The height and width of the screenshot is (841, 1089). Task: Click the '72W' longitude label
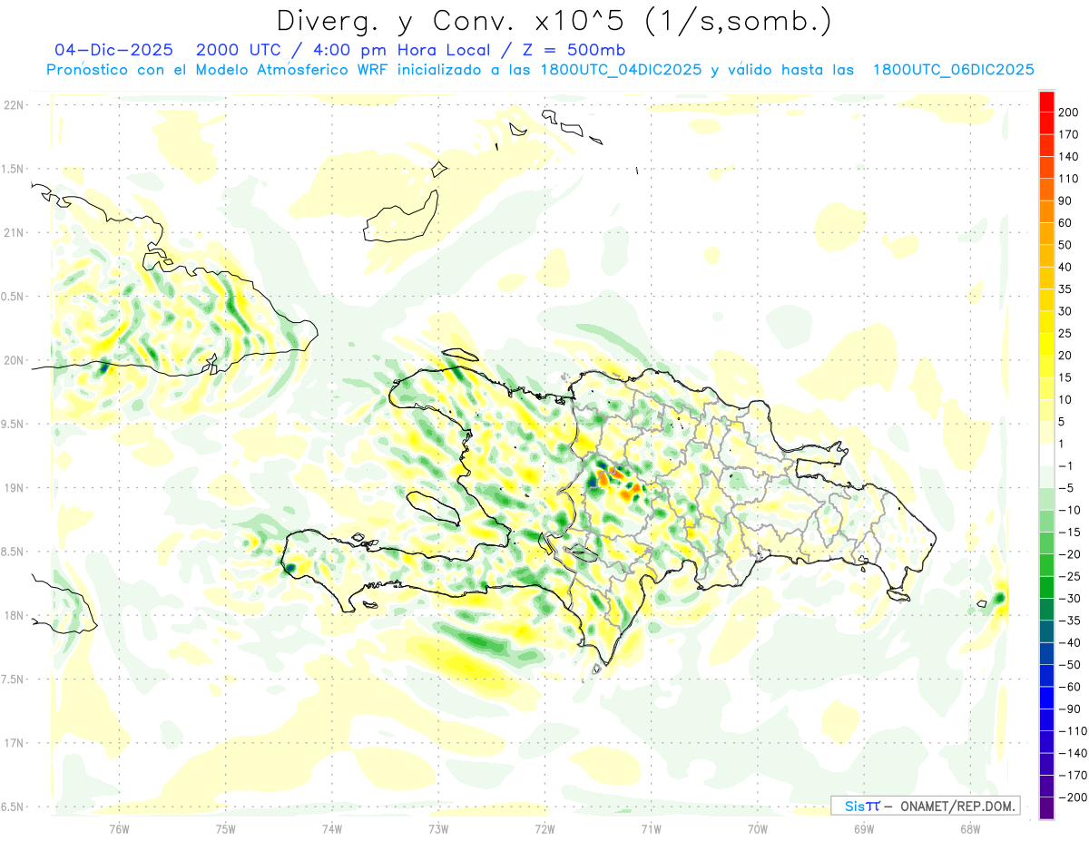pyautogui.click(x=544, y=828)
